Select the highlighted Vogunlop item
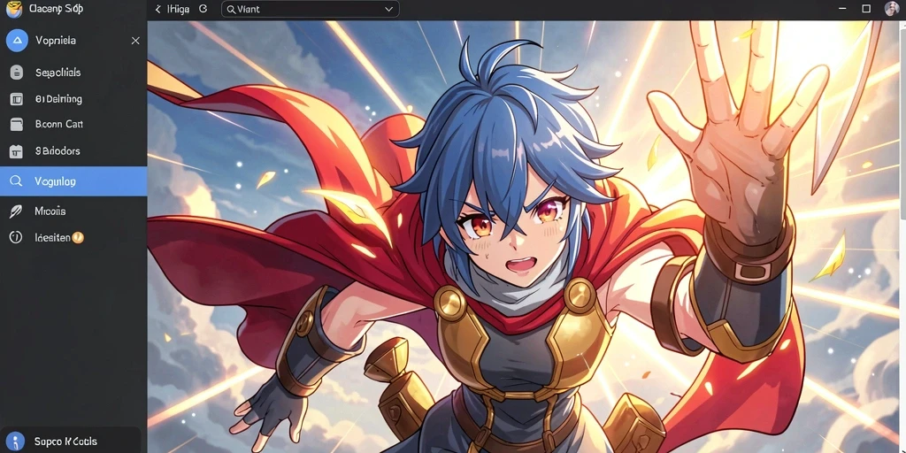906x453 pixels. click(73, 181)
